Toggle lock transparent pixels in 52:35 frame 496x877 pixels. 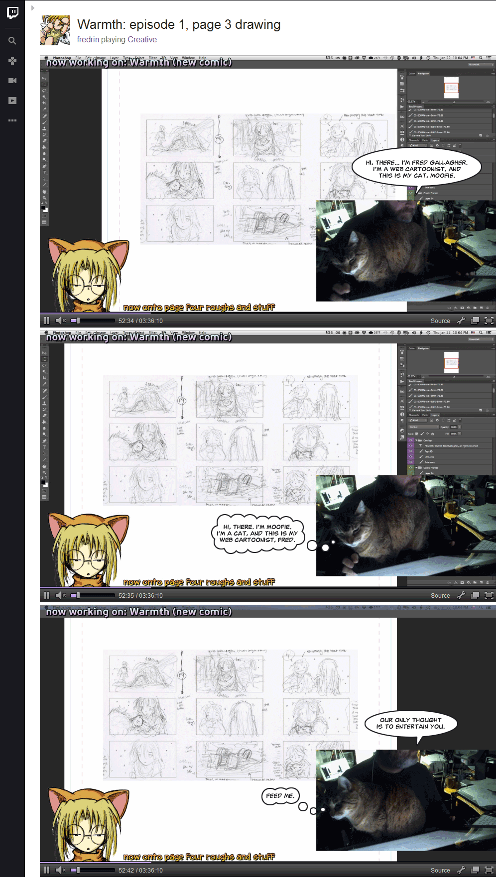[x=417, y=434]
